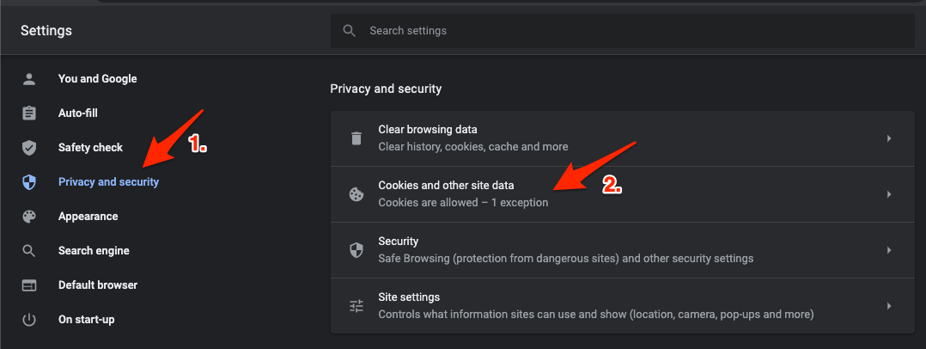Open the Default browser menu item
926x349 pixels.
[x=97, y=285]
